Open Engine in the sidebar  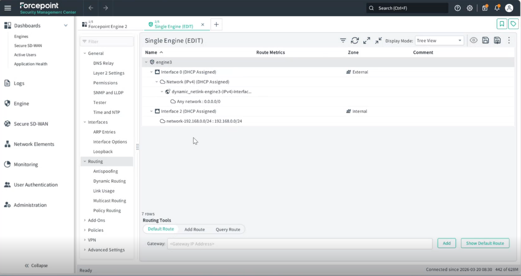tap(21, 104)
